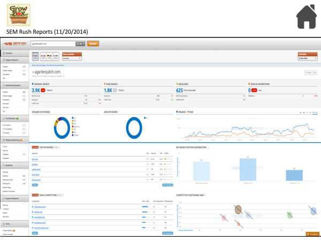The width and height of the screenshot is (321, 241).
Task: Open the Overview item in sidebar
Action: (14, 53)
